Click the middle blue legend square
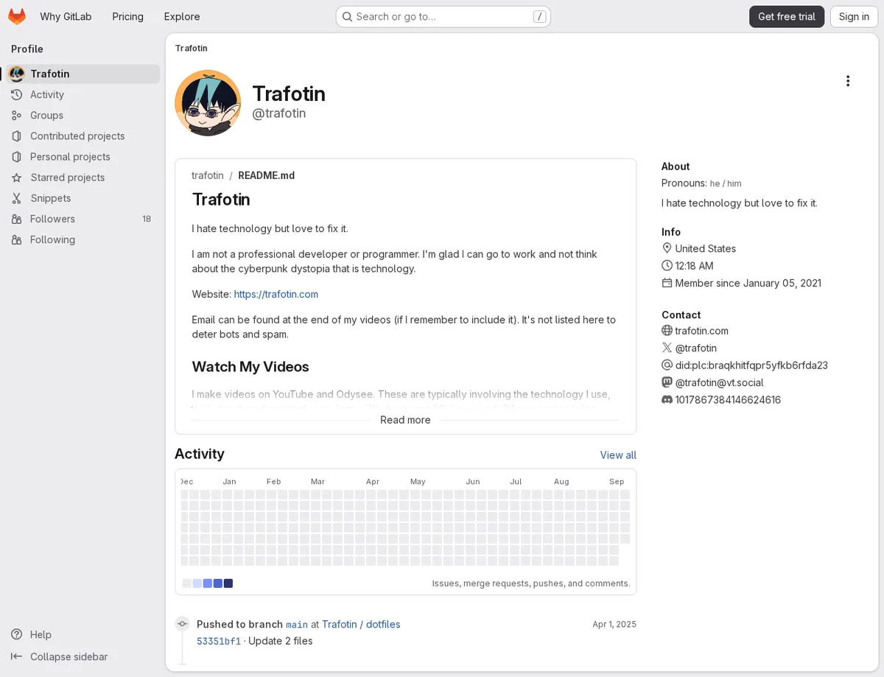 coord(208,583)
